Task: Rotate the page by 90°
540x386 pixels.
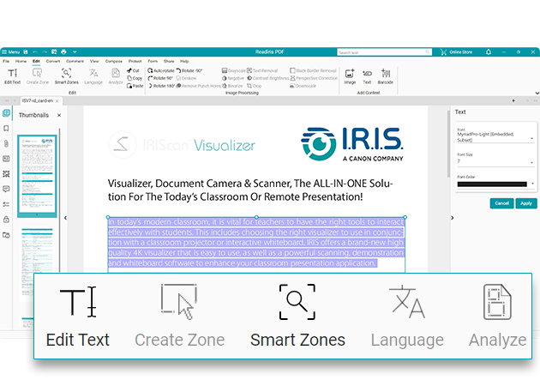Action: coord(160,78)
